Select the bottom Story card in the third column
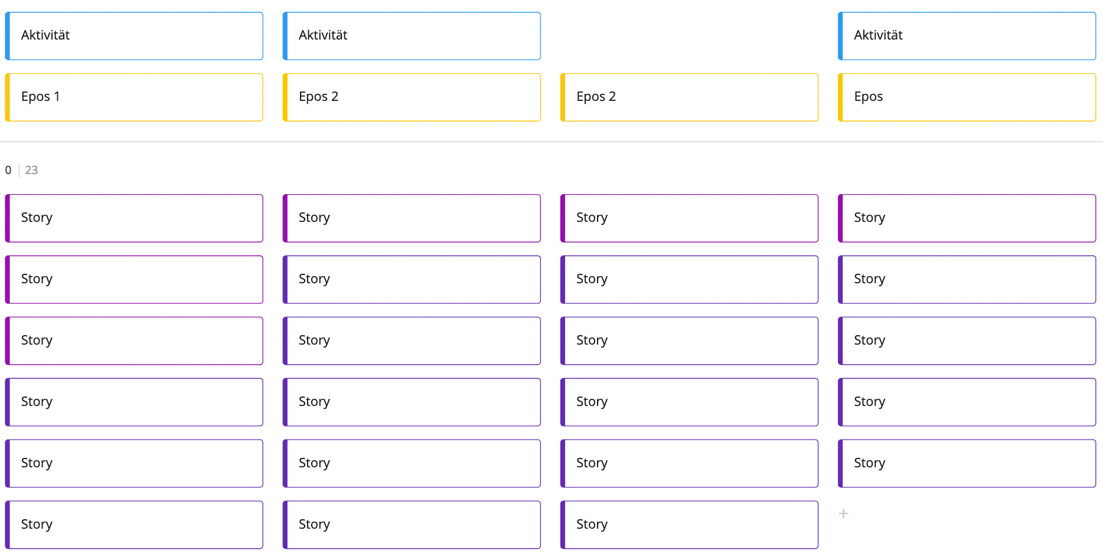Screen dimensions: 1103x557 click(x=689, y=524)
